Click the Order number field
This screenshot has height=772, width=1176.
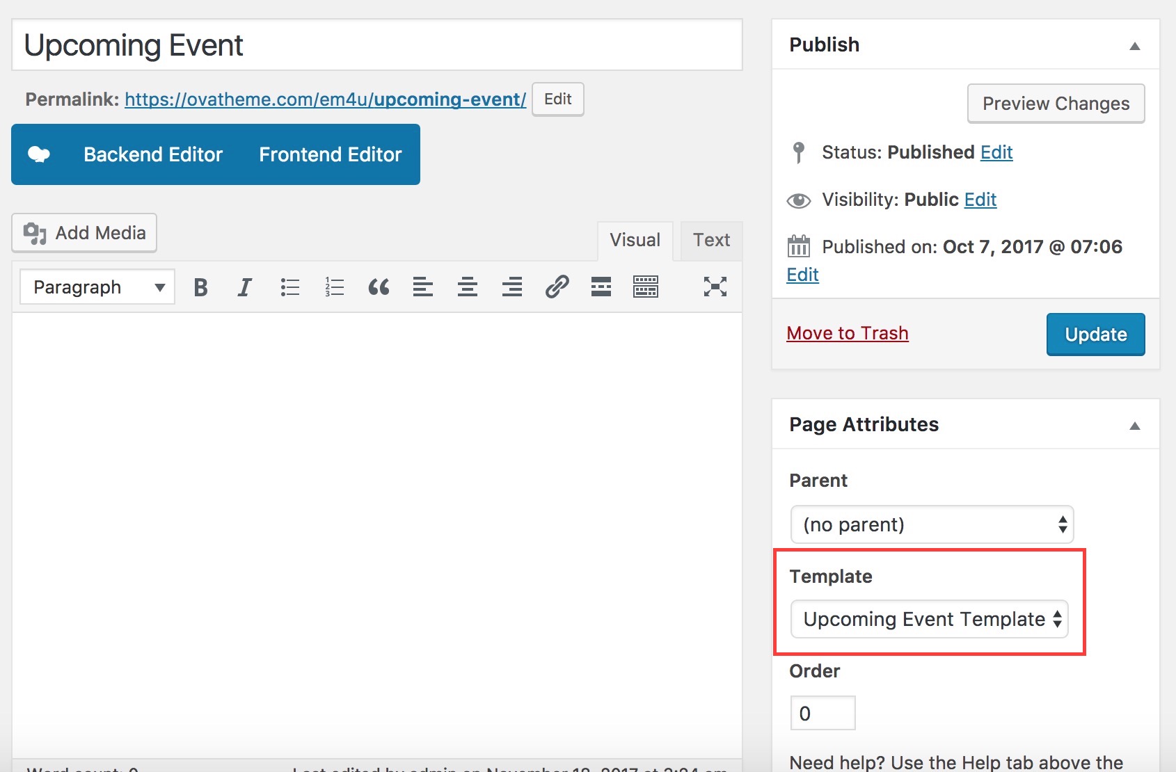[x=823, y=713]
